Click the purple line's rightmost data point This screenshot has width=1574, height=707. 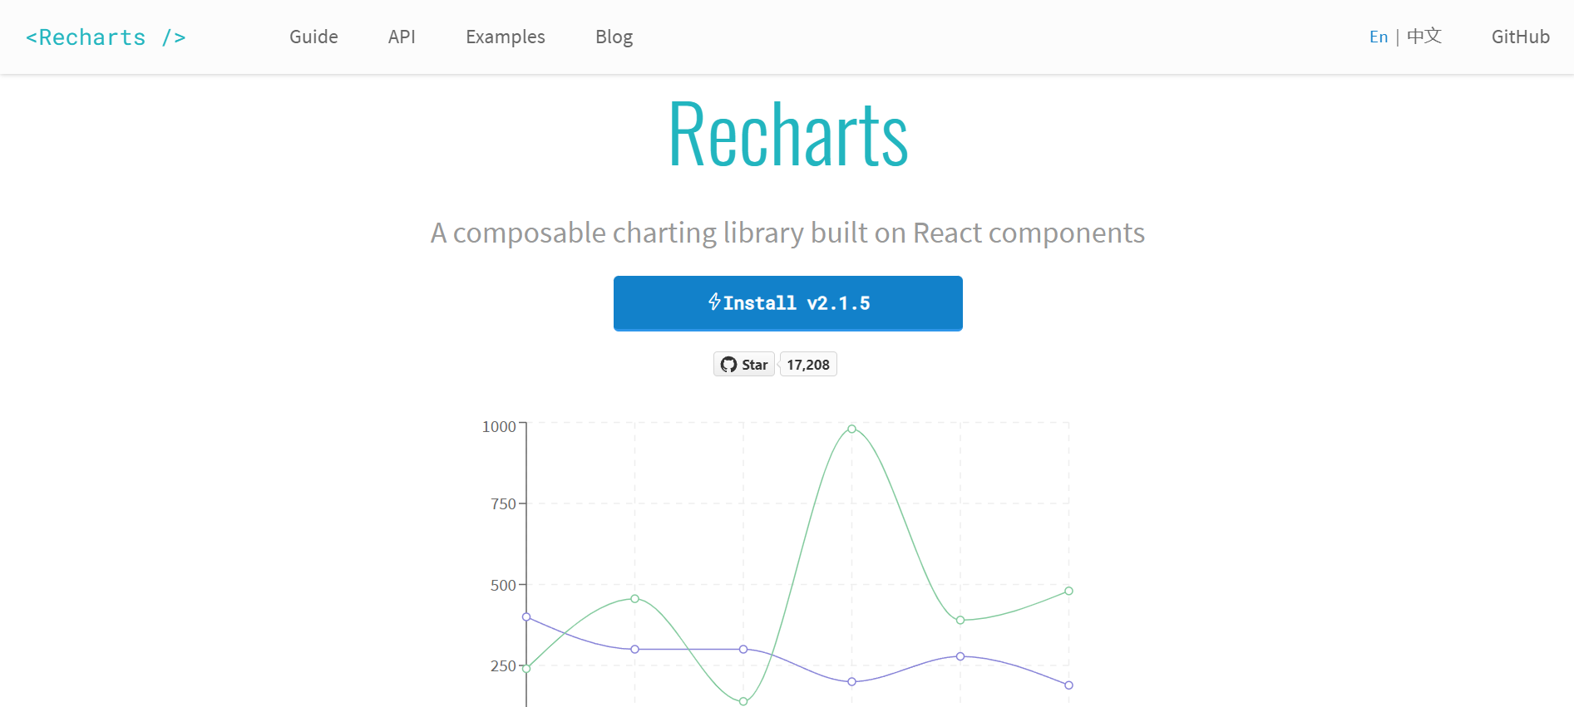point(1068,685)
